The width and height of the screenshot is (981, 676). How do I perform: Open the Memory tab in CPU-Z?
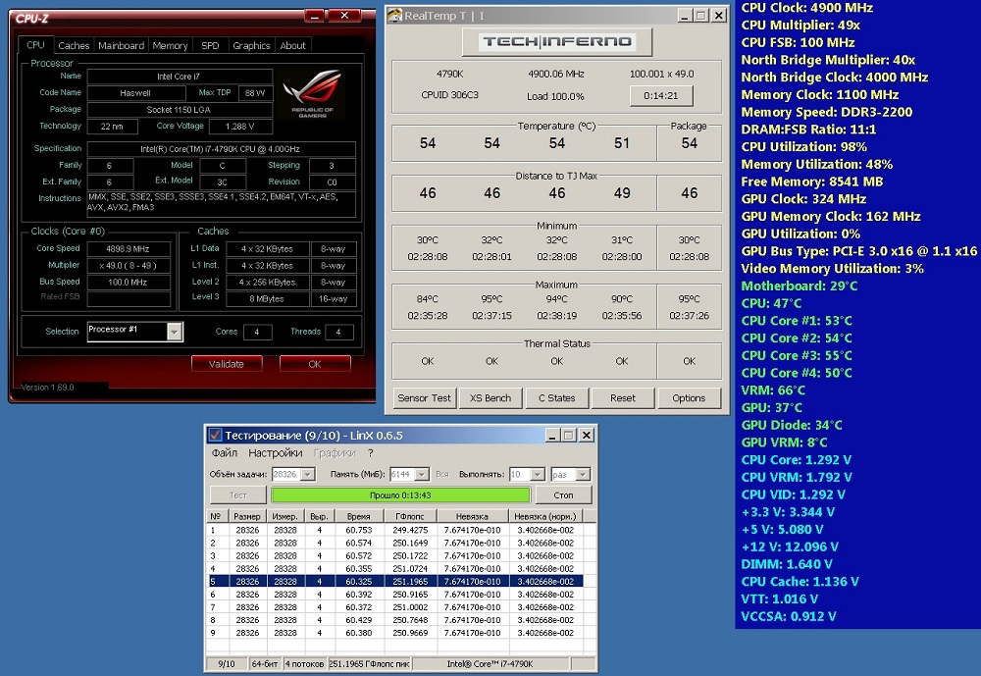[x=170, y=45]
